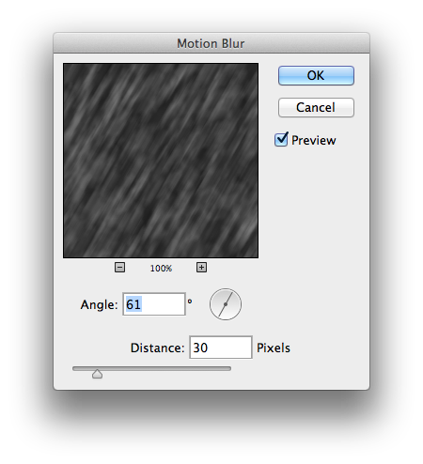The width and height of the screenshot is (423, 464).
Task: Click the Angle label text
Action: pos(100,304)
